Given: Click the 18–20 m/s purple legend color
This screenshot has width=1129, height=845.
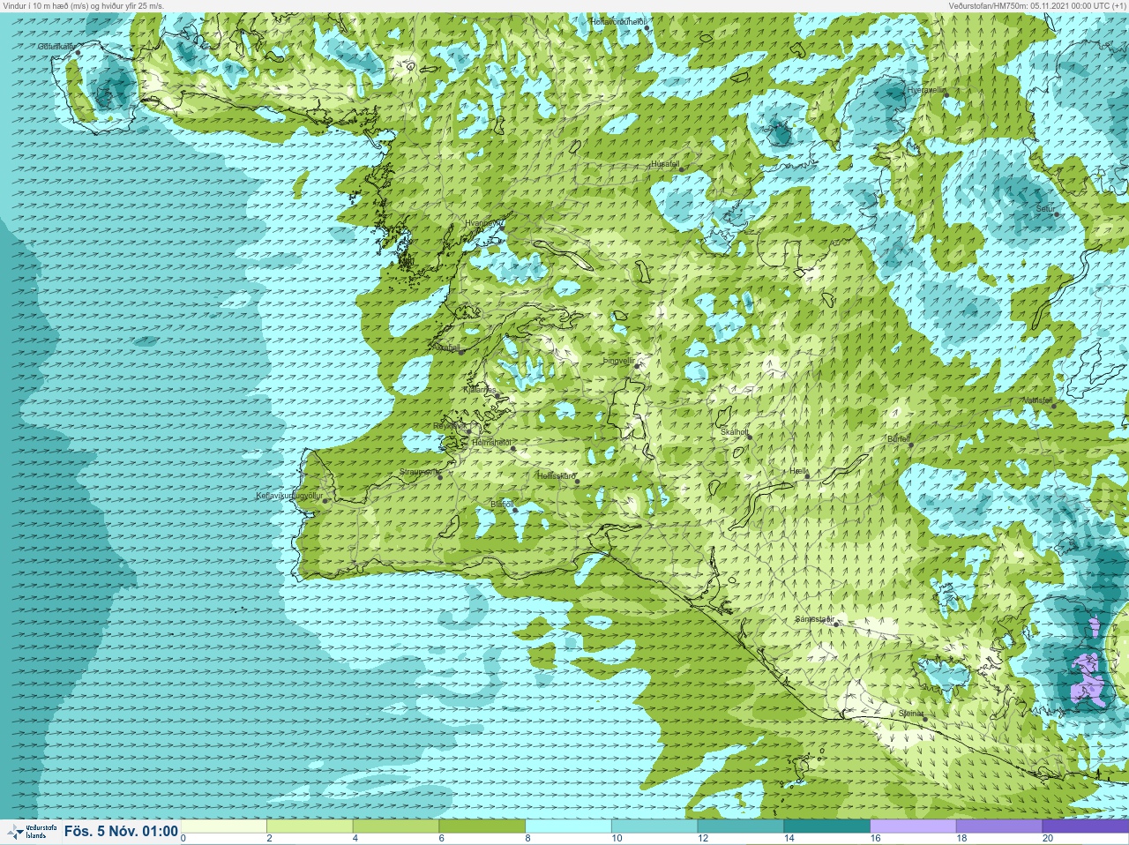Looking at the screenshot, I should click(999, 826).
